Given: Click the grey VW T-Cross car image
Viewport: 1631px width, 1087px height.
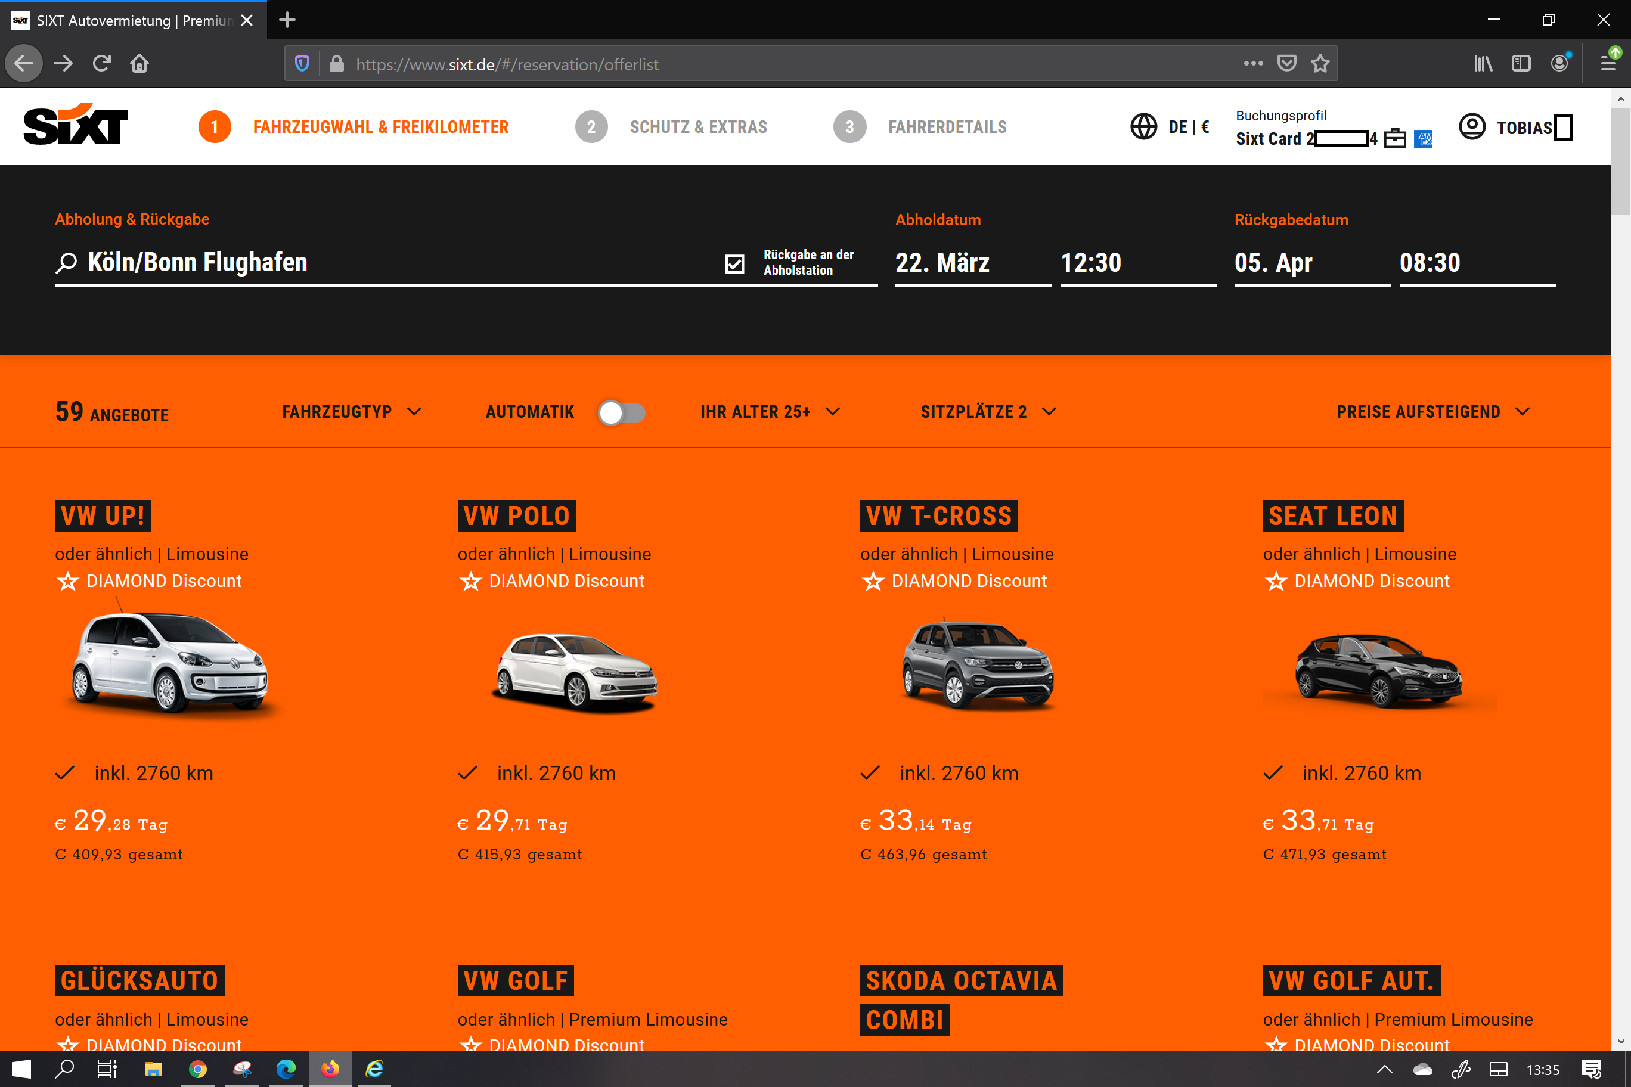Looking at the screenshot, I should click(978, 665).
